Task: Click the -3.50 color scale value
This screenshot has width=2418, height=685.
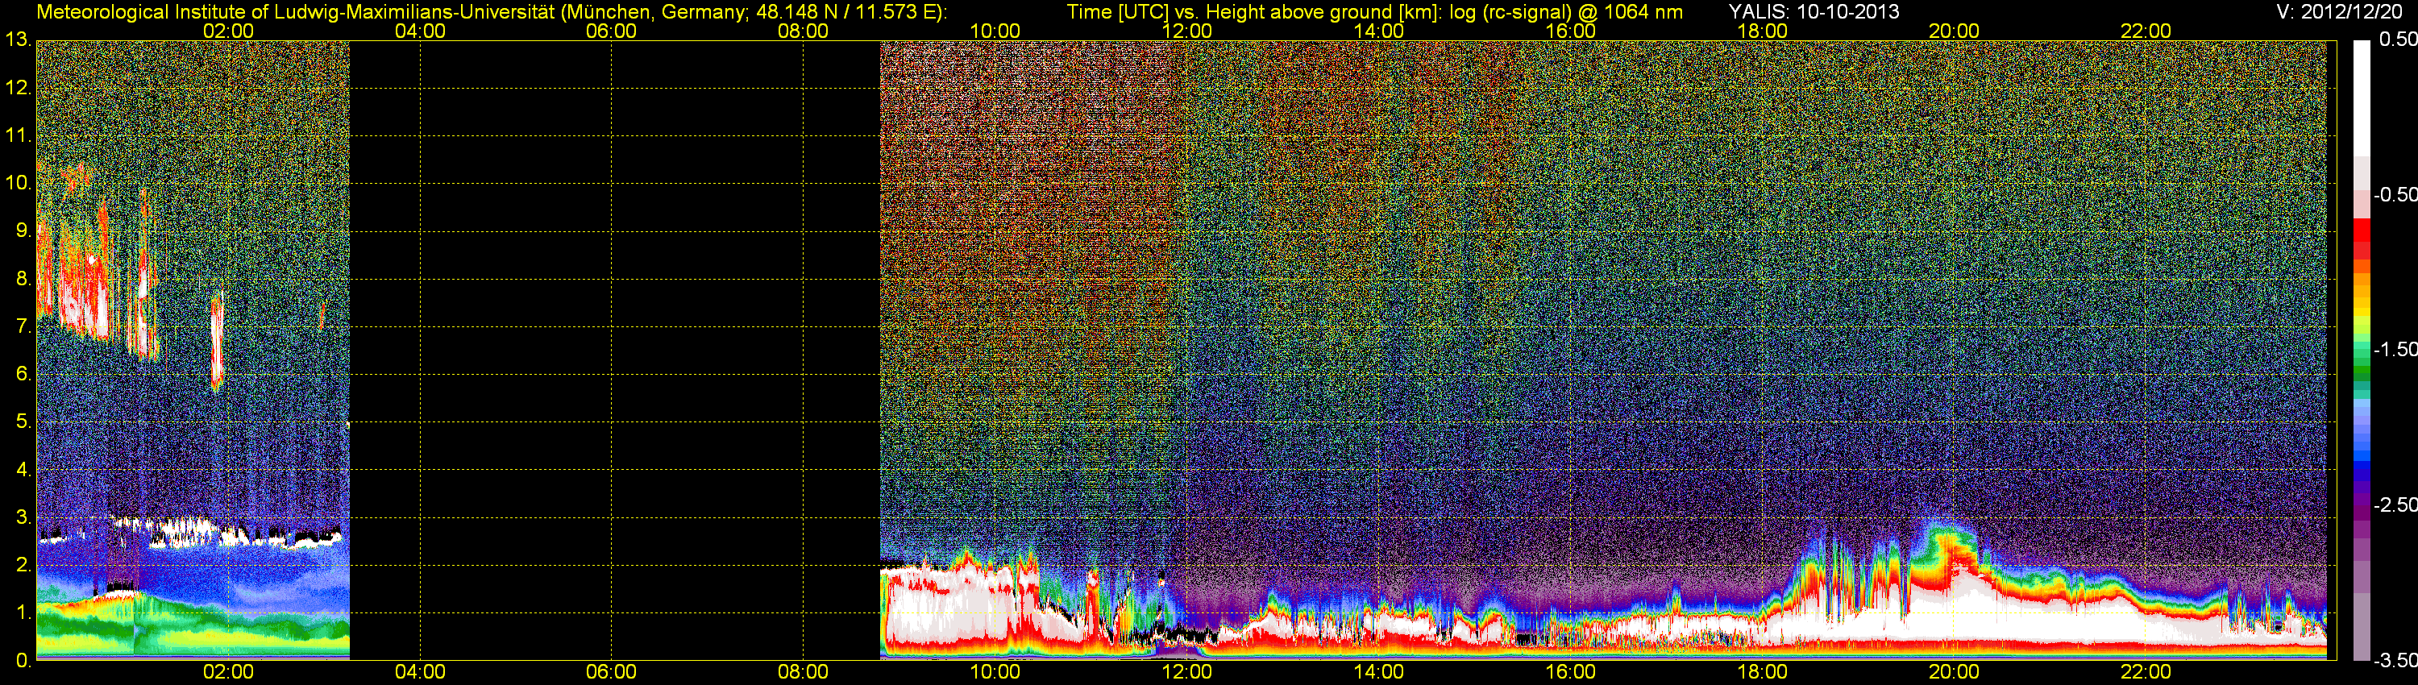Action: (2395, 660)
